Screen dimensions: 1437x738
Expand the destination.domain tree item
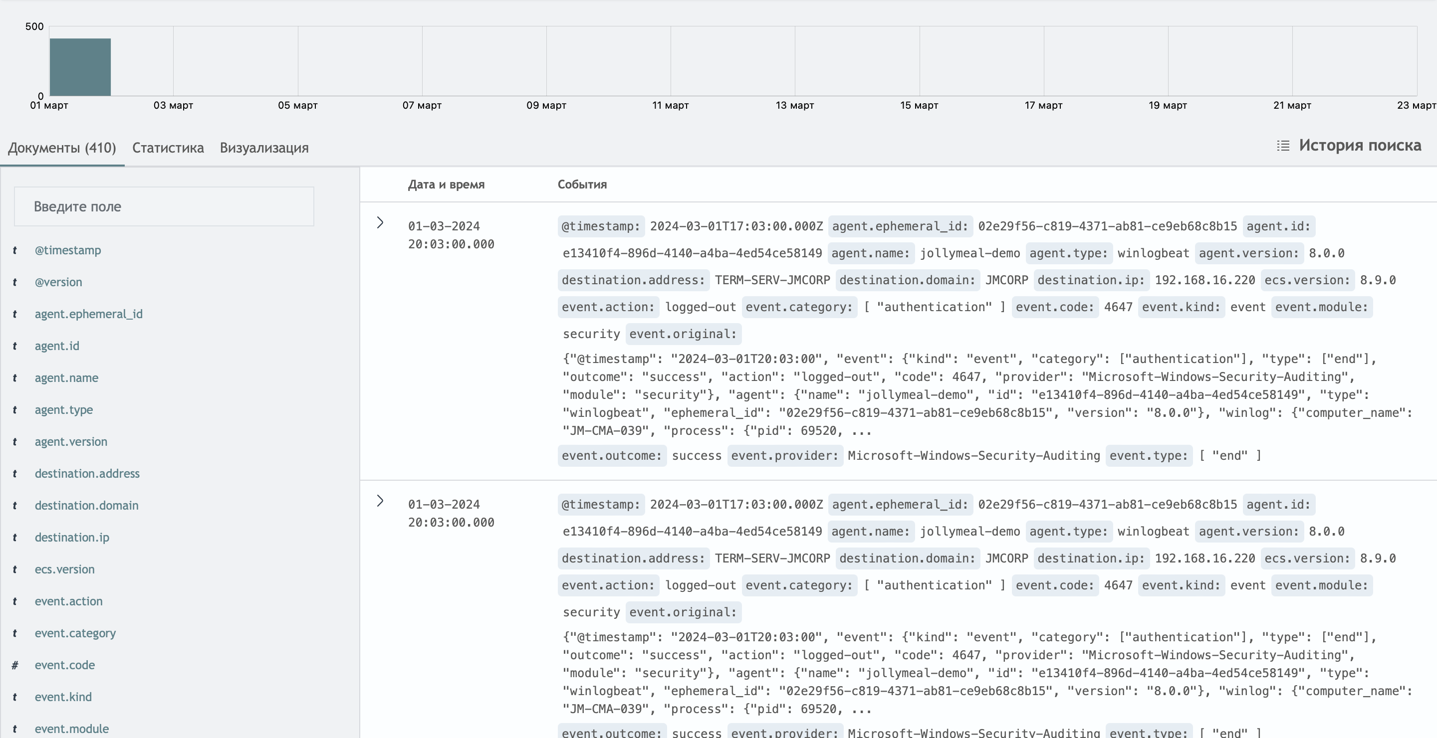click(86, 505)
